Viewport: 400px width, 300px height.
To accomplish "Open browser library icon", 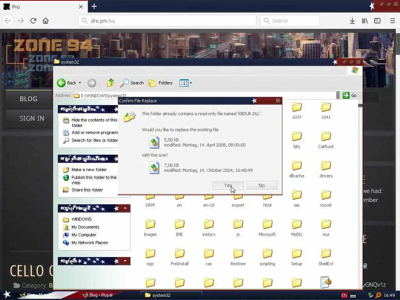I will (x=365, y=21).
